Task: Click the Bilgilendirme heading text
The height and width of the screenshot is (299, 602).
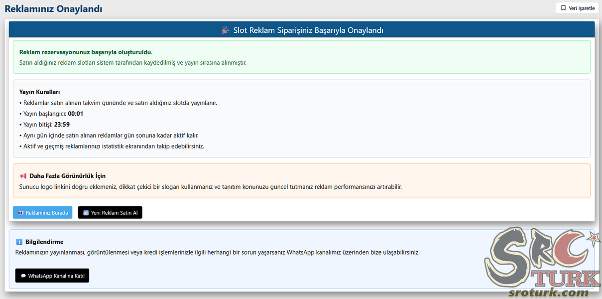Action: (44, 242)
